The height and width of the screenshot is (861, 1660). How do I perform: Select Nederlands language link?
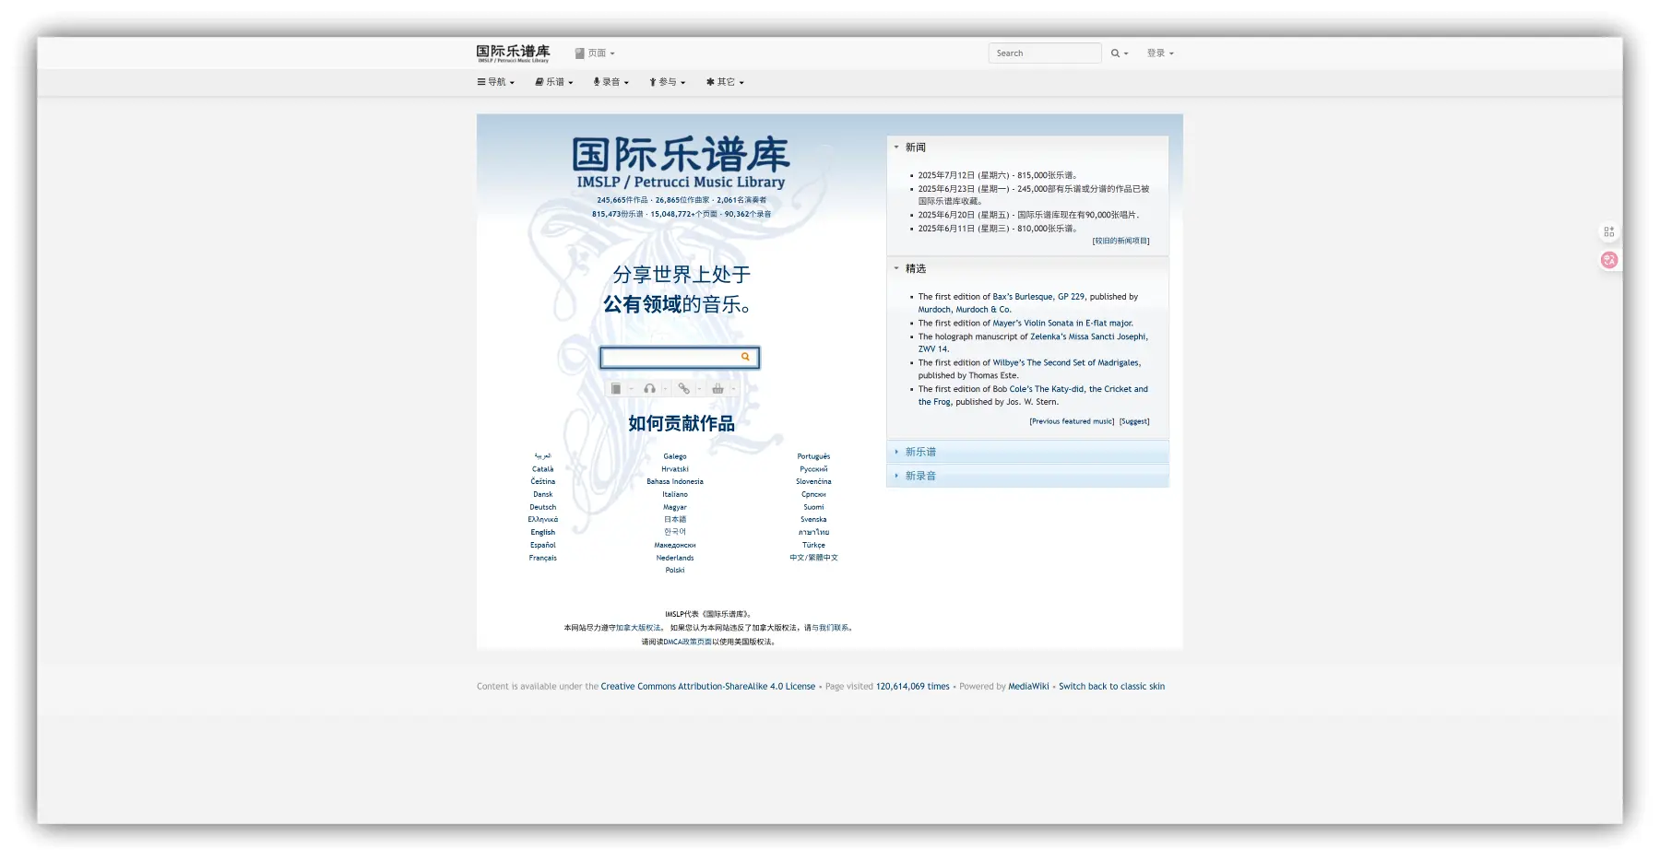[x=675, y=558]
